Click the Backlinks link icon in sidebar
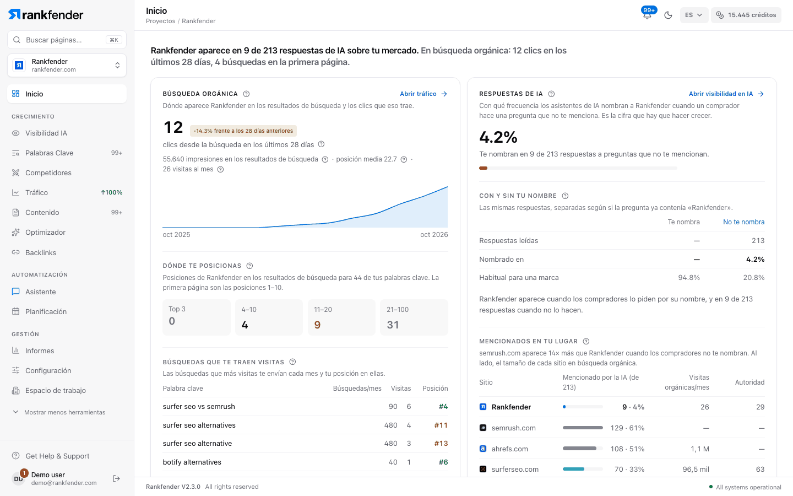The height and width of the screenshot is (496, 793). tap(16, 252)
